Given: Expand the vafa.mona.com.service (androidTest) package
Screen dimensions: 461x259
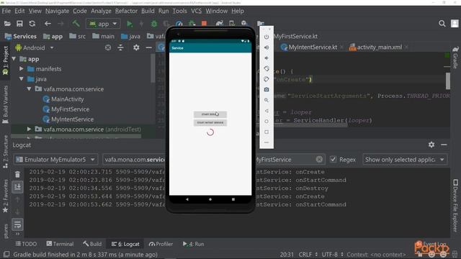Looking at the screenshot, I should [x=29, y=129].
